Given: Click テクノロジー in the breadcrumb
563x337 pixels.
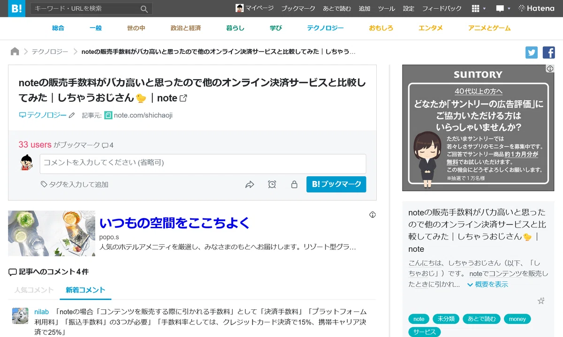Looking at the screenshot, I should tap(50, 52).
